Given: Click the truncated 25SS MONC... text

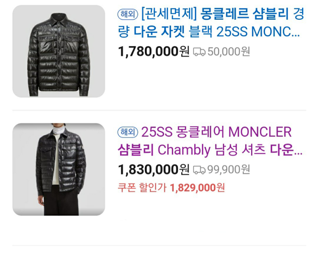Looking at the screenshot, I should tap(258, 32).
